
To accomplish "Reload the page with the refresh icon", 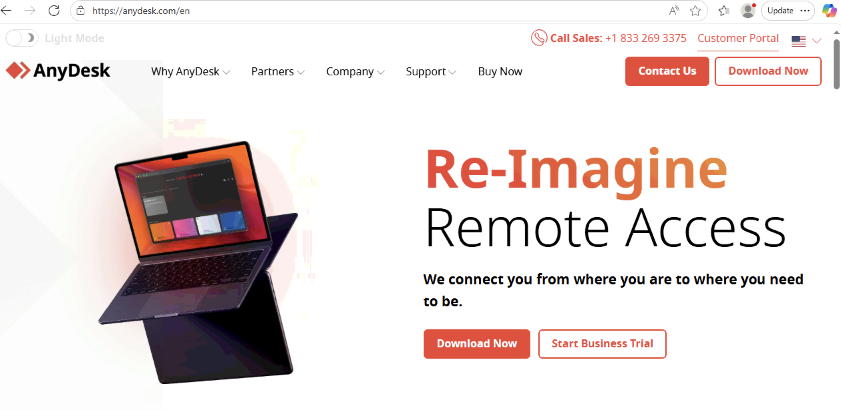I will click(x=54, y=11).
